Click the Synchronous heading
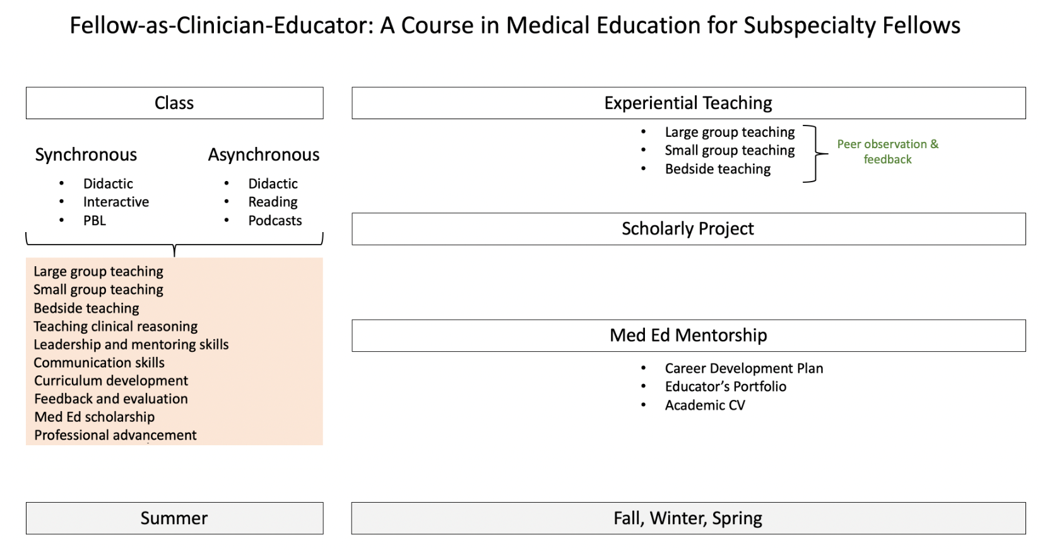Screen dimensions: 1040x555 pos(86,155)
